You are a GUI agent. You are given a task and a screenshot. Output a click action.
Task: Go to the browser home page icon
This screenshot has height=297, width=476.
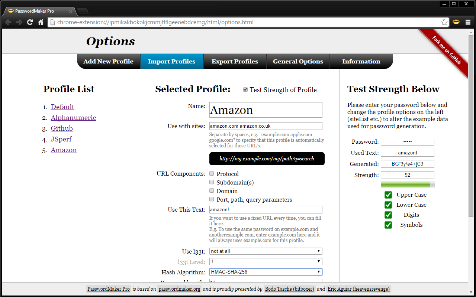[x=41, y=22]
